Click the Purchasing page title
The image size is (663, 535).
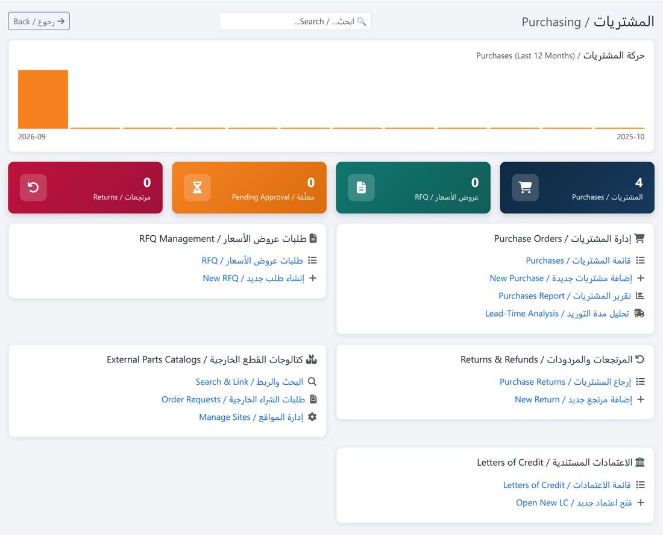(588, 22)
